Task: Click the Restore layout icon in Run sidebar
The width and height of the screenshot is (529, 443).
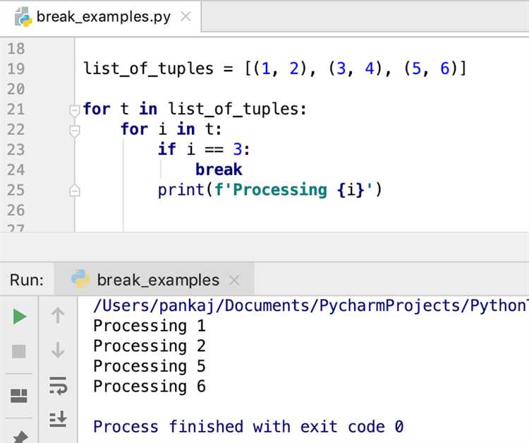Action: pos(19,396)
